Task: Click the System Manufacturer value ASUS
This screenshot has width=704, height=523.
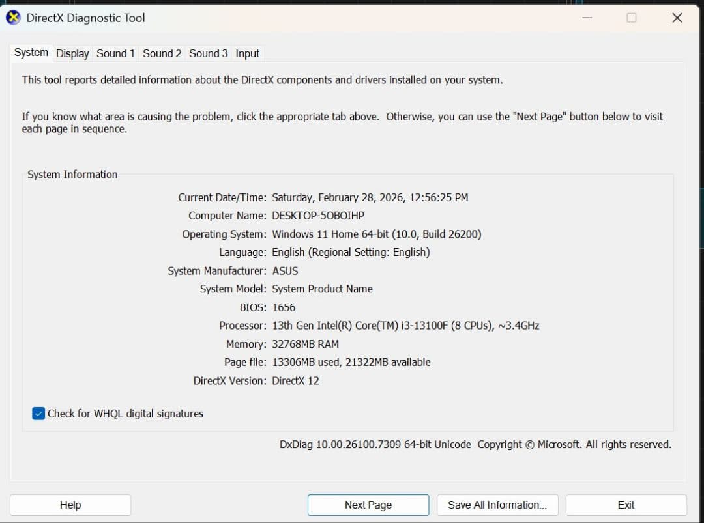Action: pos(285,271)
